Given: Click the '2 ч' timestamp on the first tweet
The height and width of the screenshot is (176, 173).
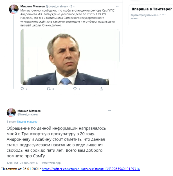Looking at the screenshot, I should (72, 6).
